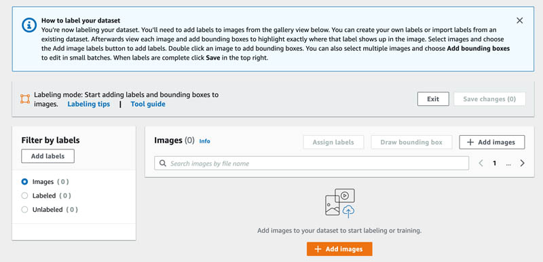Click the info circle icon in banner
This screenshot has height=262, width=543.
coord(29,25)
